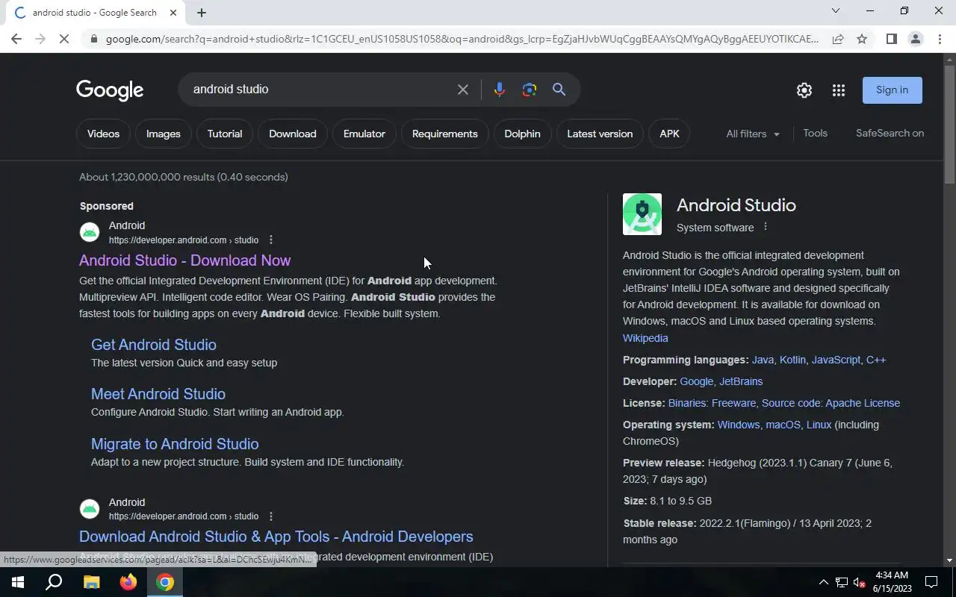
Task: Click the Linux operating system link
Action: pyautogui.click(x=819, y=425)
